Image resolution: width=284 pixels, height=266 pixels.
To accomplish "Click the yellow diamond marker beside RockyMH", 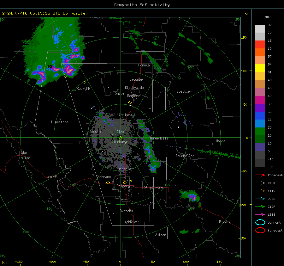I will [x=84, y=83].
